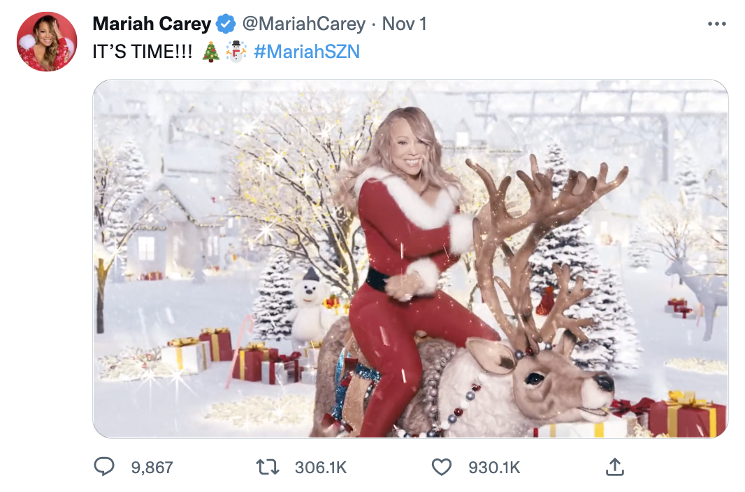Click the reindeer's head in the video

click(x=552, y=384)
